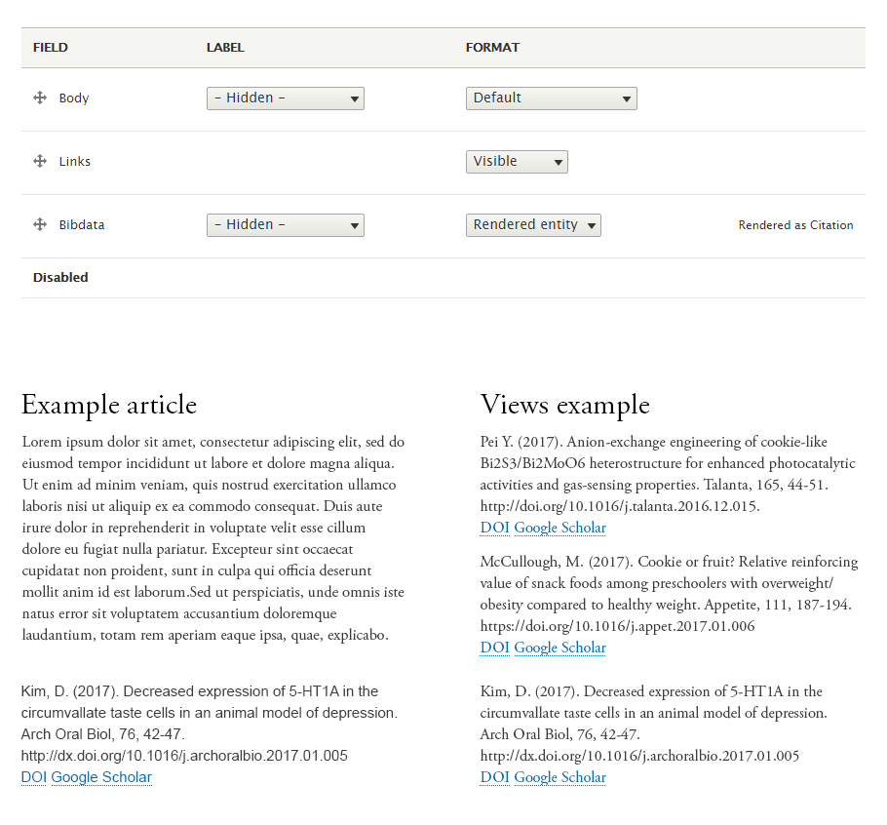Image resolution: width=887 pixels, height=825 pixels.
Task: Click Google Scholar under Kim in Views example
Action: pos(559,777)
